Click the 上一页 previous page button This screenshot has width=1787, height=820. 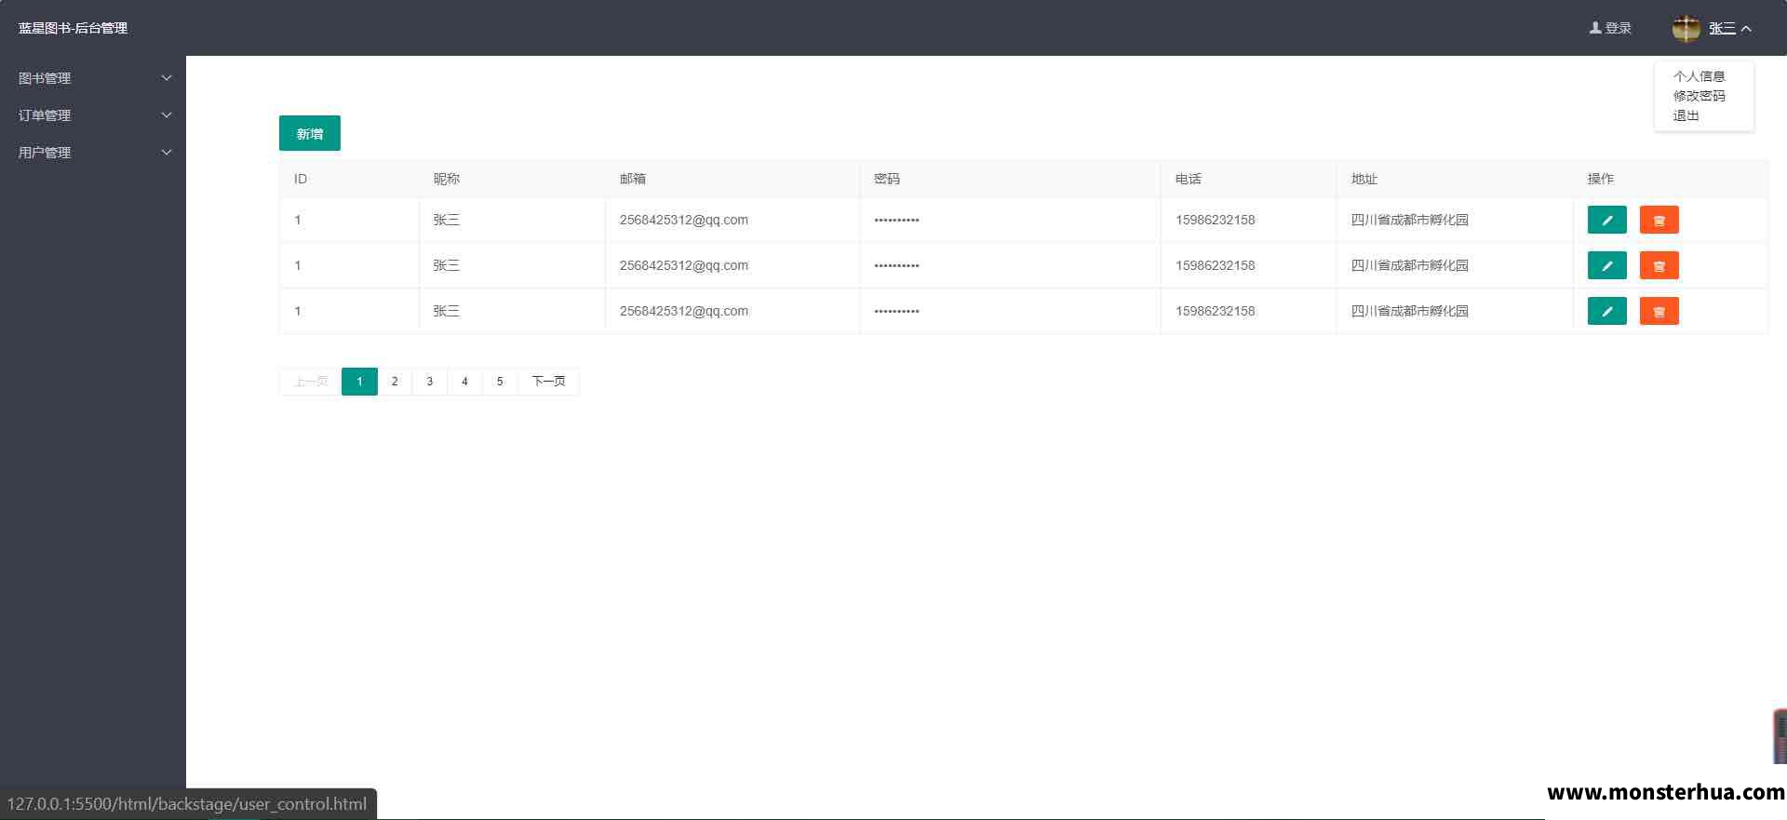(311, 382)
